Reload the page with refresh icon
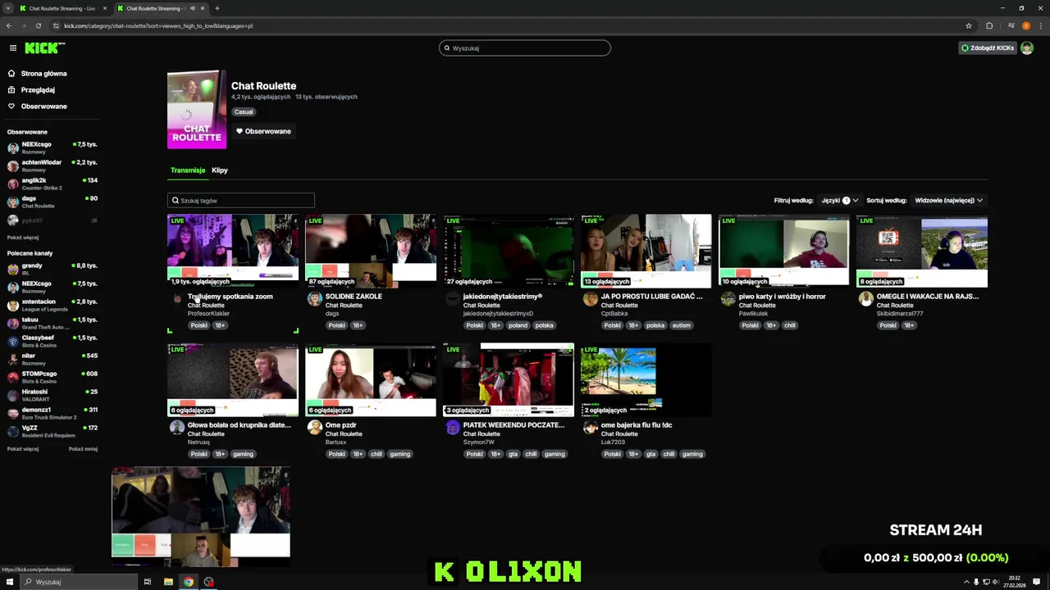This screenshot has width=1050, height=590. [38, 25]
